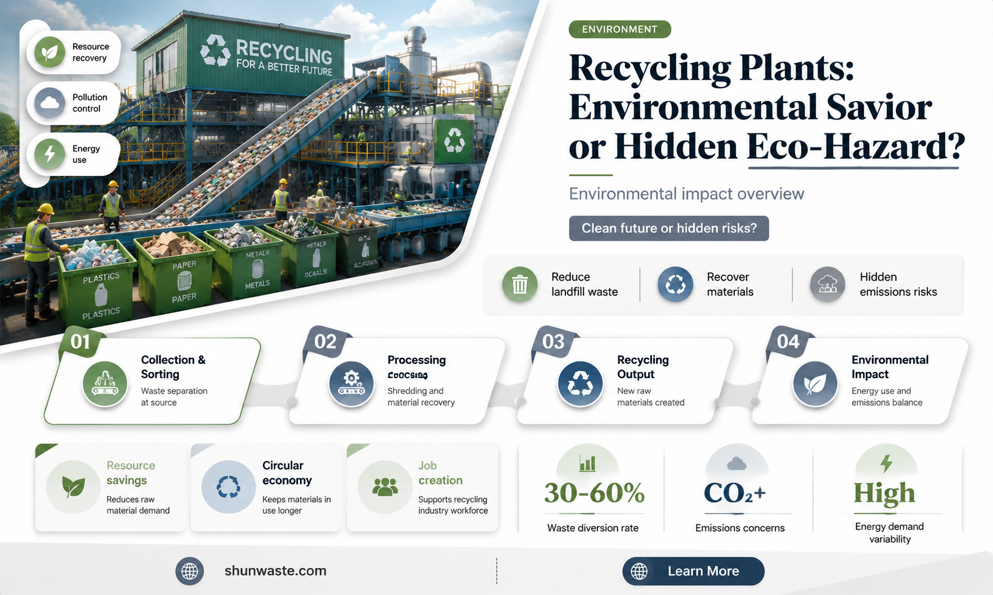
Task: Click the Job creation people icon
Action: pos(385,487)
